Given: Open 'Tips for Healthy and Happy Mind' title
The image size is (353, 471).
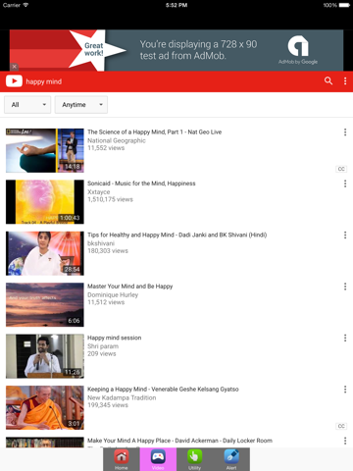Looking at the screenshot, I should 176,235.
